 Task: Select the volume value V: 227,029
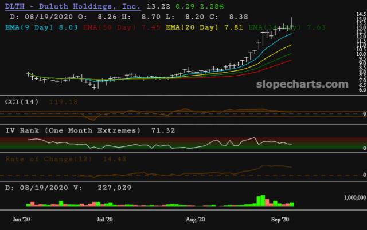pyautogui.click(x=102, y=188)
